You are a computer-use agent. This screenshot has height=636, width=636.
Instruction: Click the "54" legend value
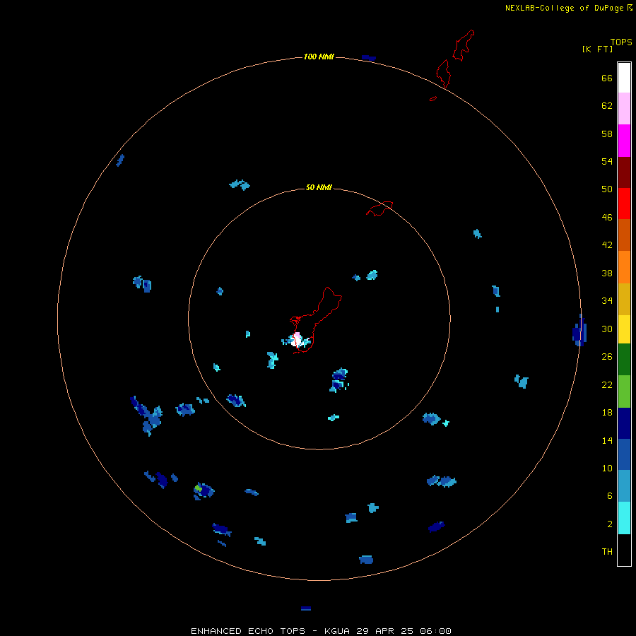[x=607, y=161]
